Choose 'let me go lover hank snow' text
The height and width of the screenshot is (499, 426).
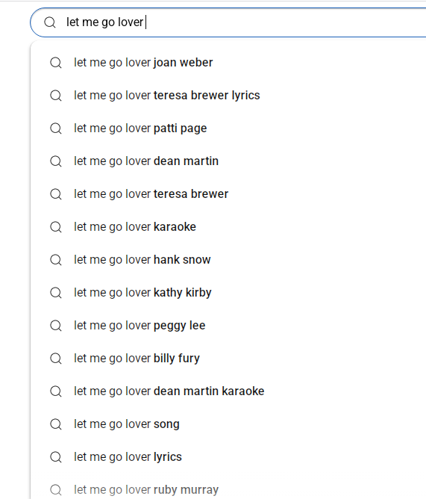(142, 260)
